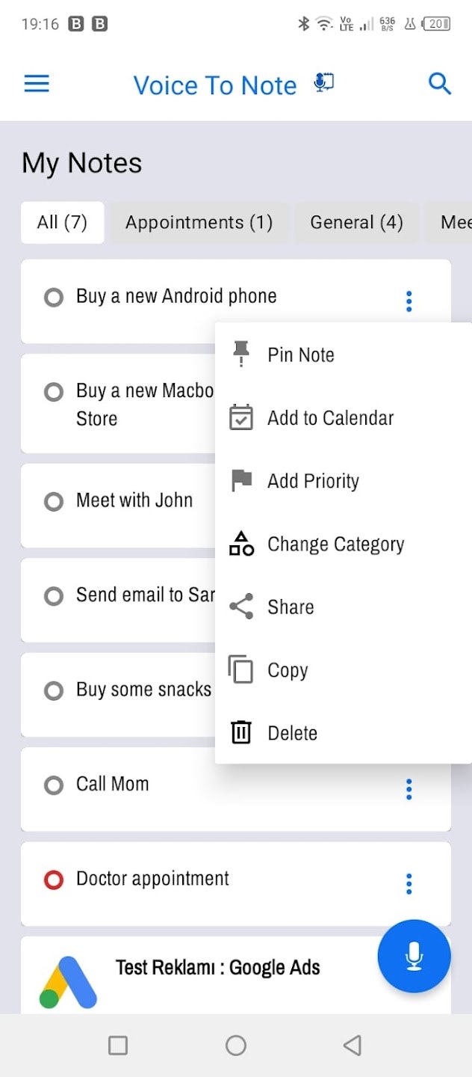
Task: Tap the blue microphone record button
Action: [414, 956]
